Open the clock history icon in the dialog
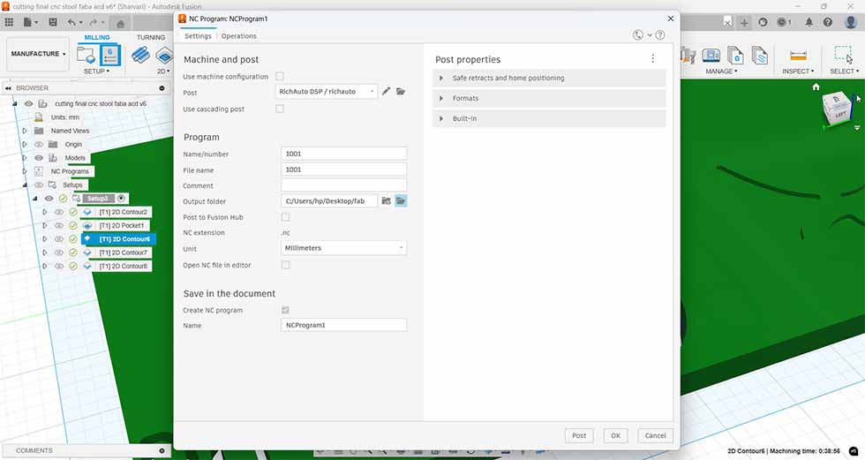The height and width of the screenshot is (460, 865). (x=637, y=35)
